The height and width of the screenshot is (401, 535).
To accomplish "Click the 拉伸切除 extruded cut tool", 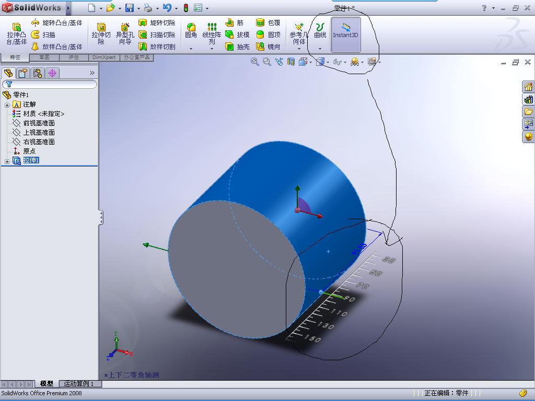I will [x=101, y=34].
